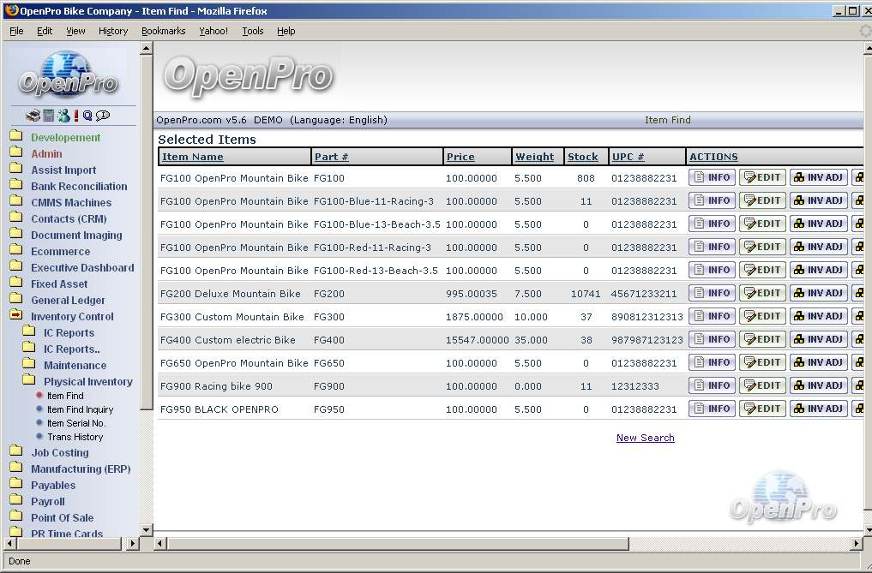Open the Bookmarks menu
Viewport: 872px width, 573px height.
click(x=163, y=31)
